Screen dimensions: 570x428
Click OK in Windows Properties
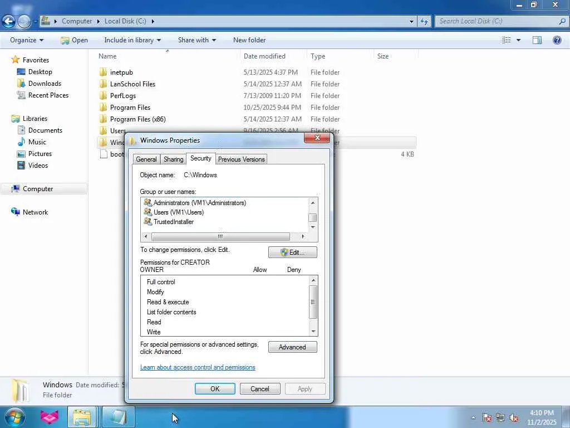click(x=215, y=388)
